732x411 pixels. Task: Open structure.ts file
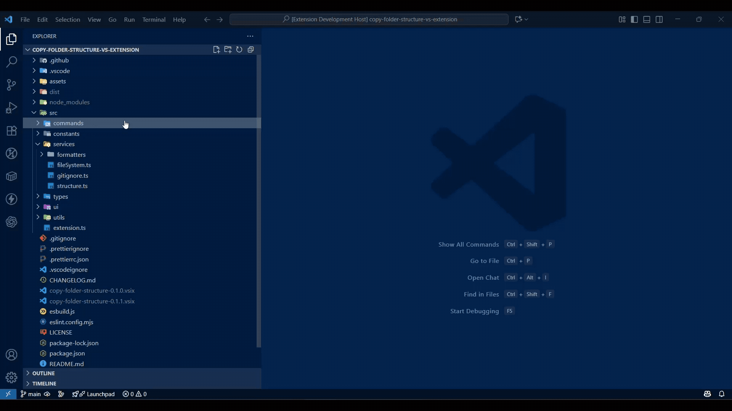142,186
